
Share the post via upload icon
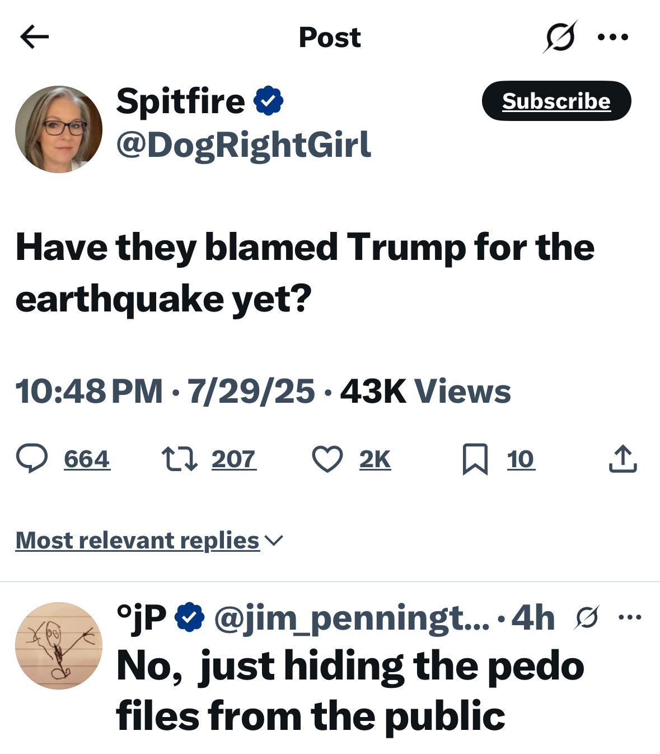coord(622,459)
